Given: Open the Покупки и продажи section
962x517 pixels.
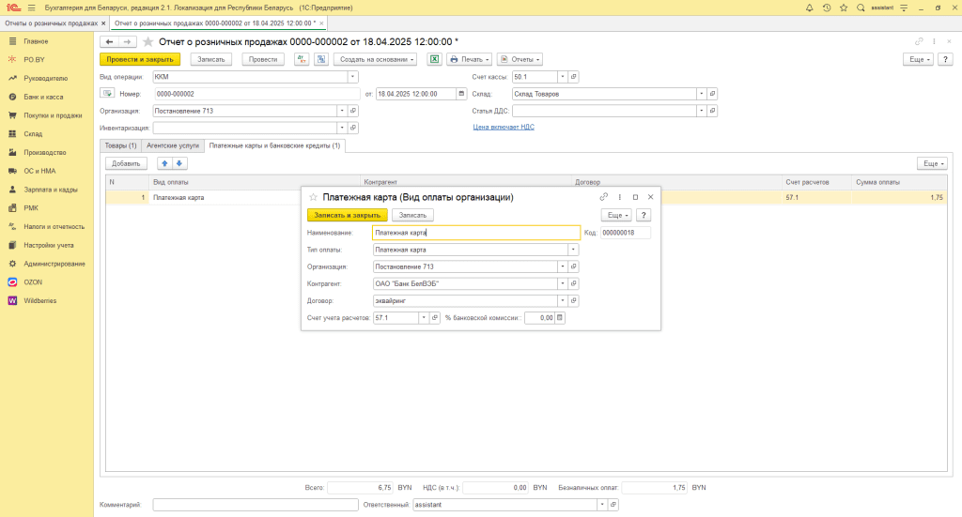Looking at the screenshot, I should (x=53, y=115).
